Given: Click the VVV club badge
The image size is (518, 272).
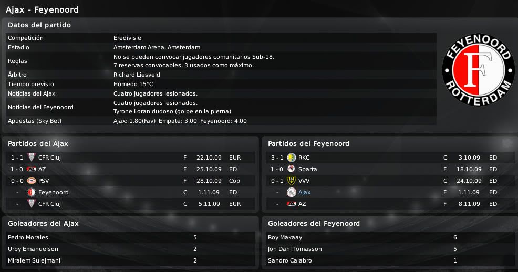Looking at the screenshot, I should point(292,181).
